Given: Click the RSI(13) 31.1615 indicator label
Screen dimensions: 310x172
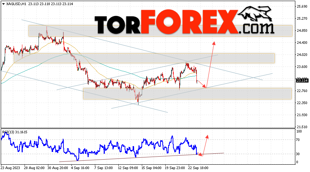Looking at the screenshot, I should (15, 132).
